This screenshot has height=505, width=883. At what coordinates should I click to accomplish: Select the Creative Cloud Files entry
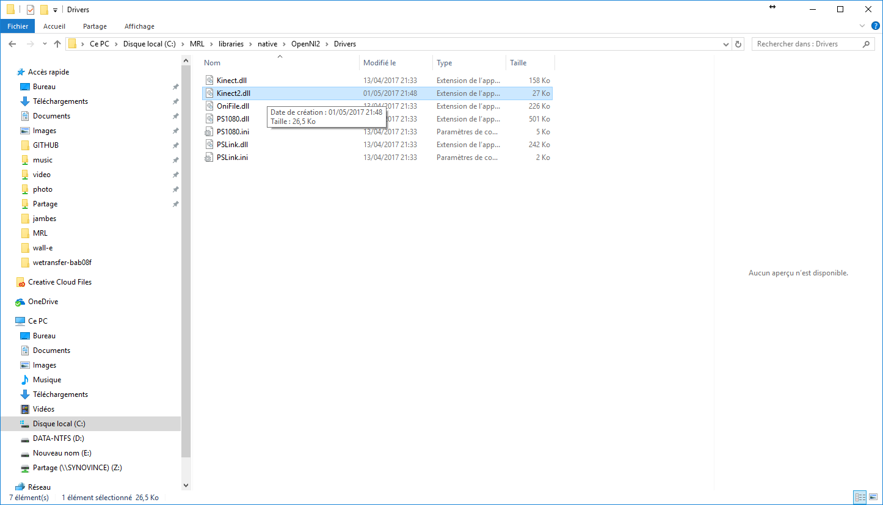pyautogui.click(x=59, y=282)
